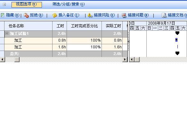Click the 工时完成百分比 column header
The image size is (187, 123).
(84, 26)
